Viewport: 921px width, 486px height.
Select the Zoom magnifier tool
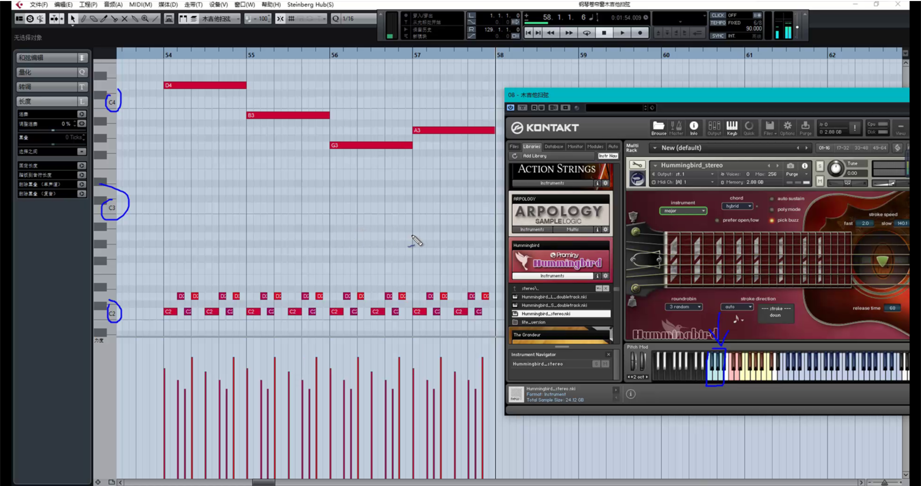(x=145, y=19)
